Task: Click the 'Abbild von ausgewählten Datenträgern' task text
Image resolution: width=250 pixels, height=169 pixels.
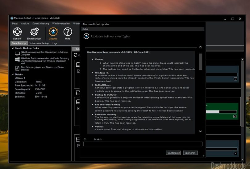Action: pyautogui.click(x=44, y=53)
